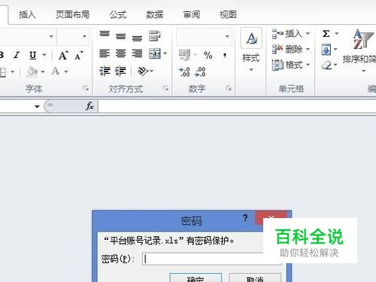This screenshot has height=282, width=376.
Task: Open the 公式 ribbon tab
Action: tap(118, 14)
